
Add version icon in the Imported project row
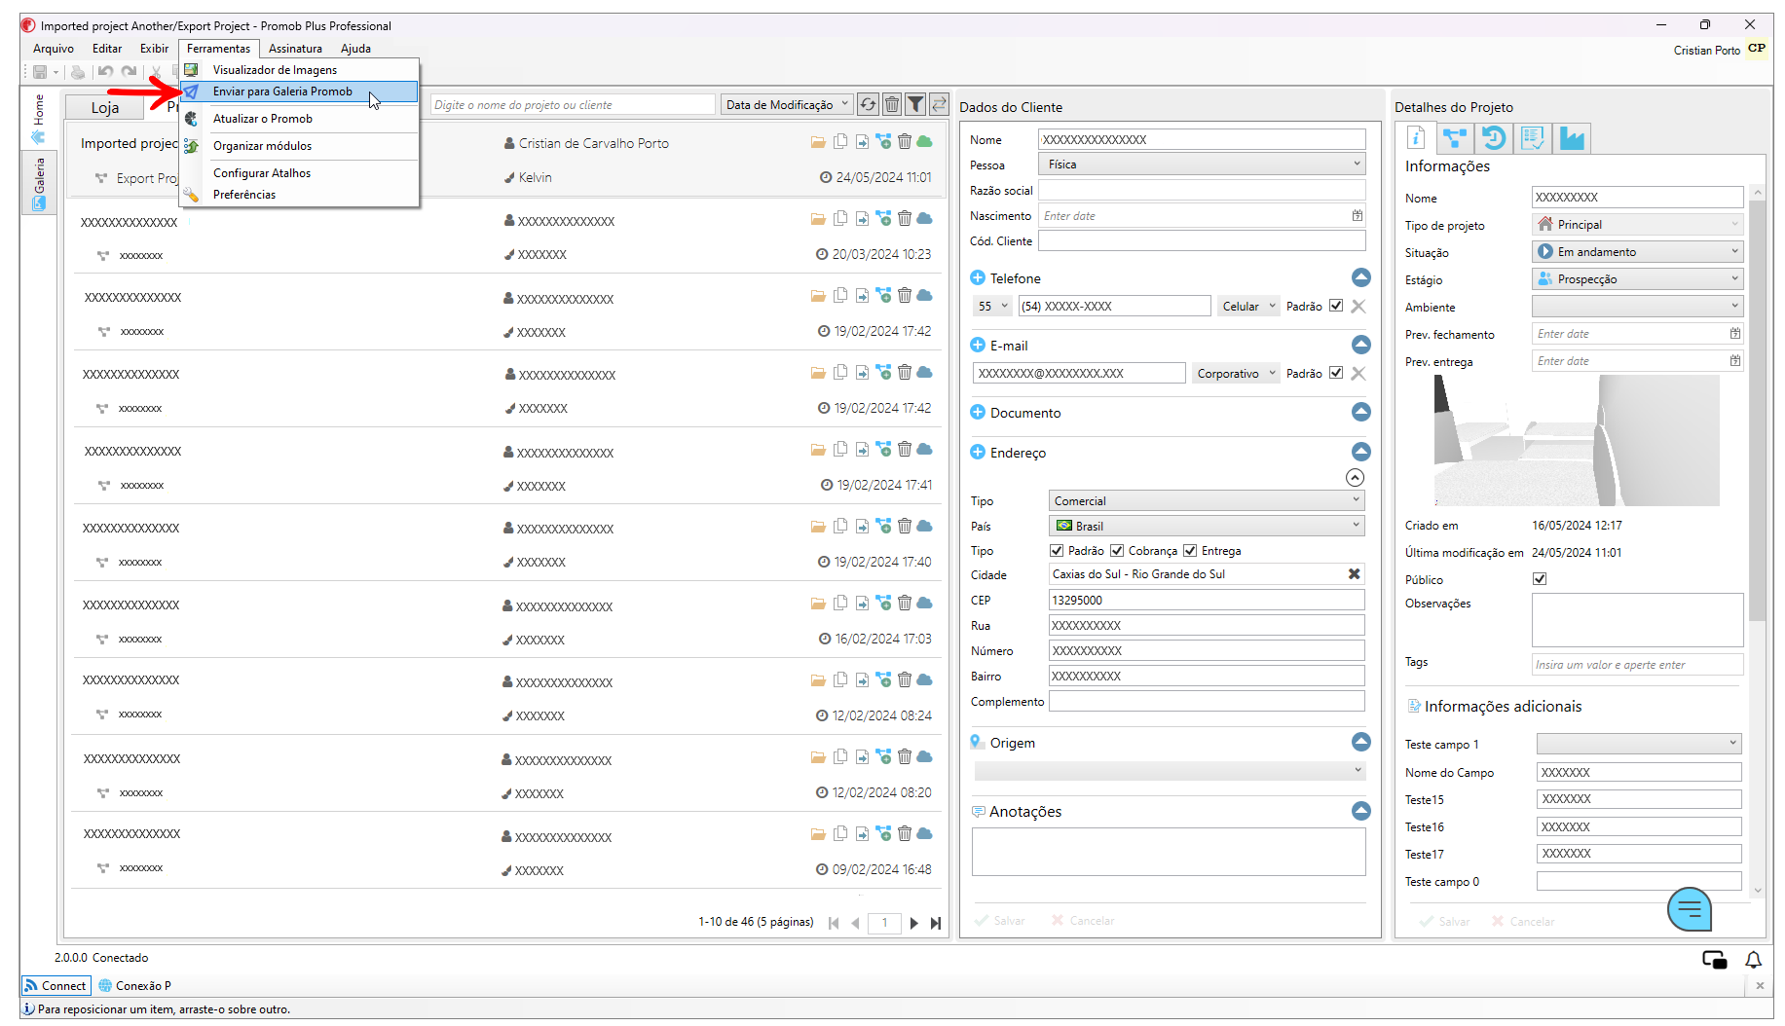pos(883,141)
